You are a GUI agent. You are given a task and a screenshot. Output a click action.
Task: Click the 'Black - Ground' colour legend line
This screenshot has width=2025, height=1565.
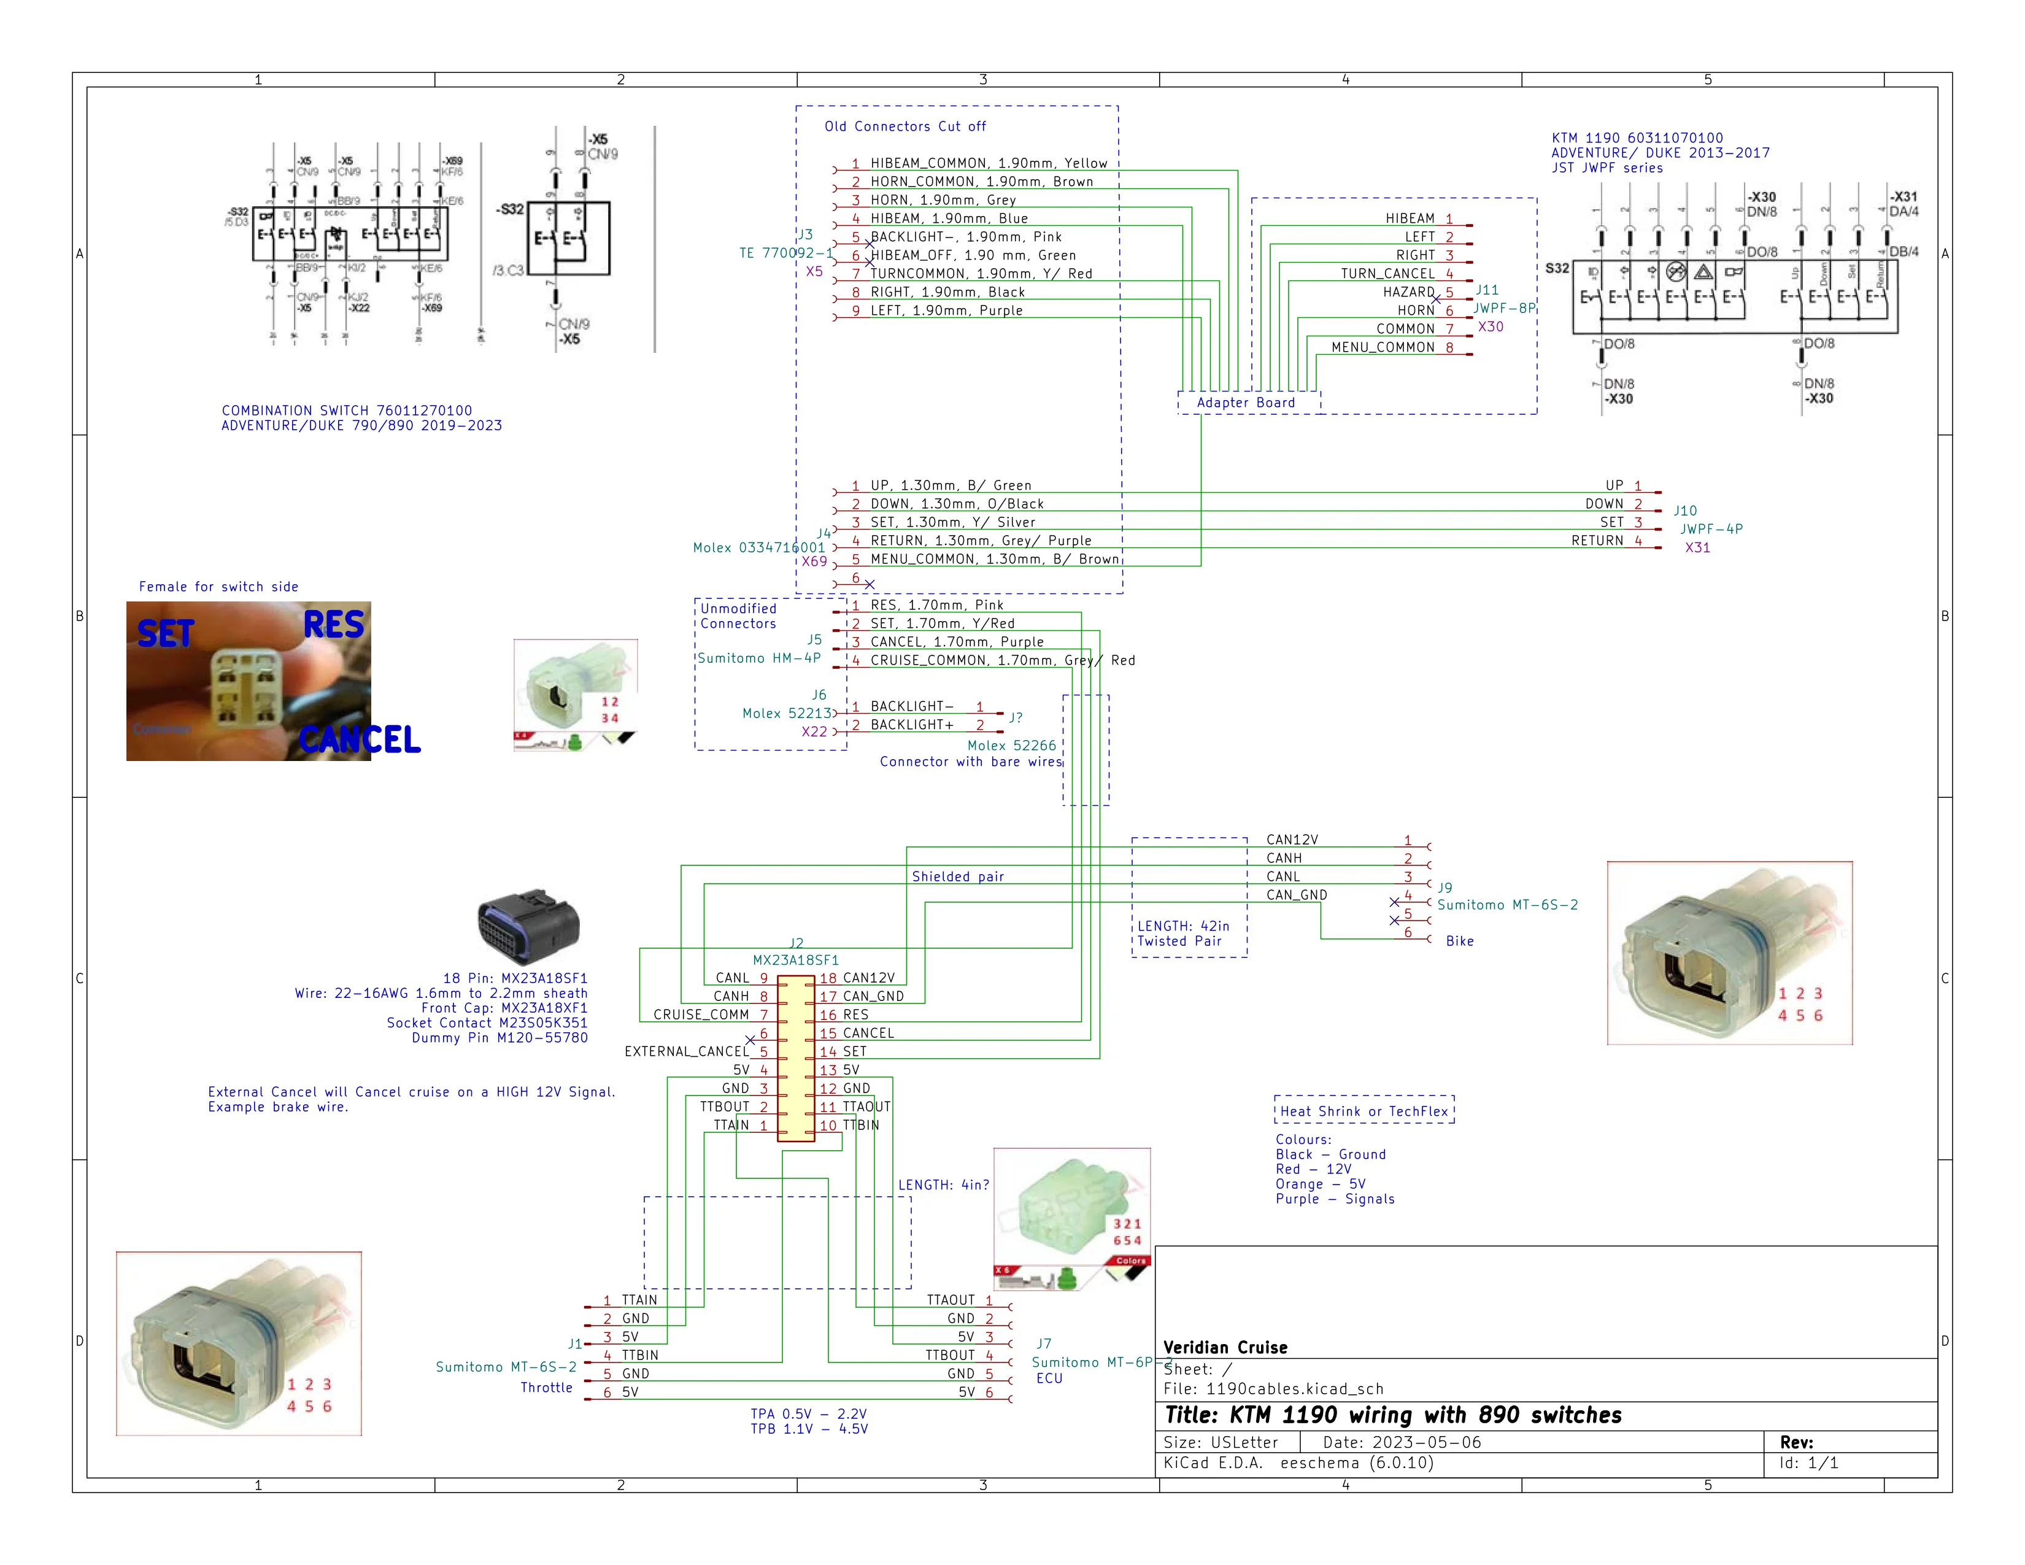[x=1330, y=1154]
